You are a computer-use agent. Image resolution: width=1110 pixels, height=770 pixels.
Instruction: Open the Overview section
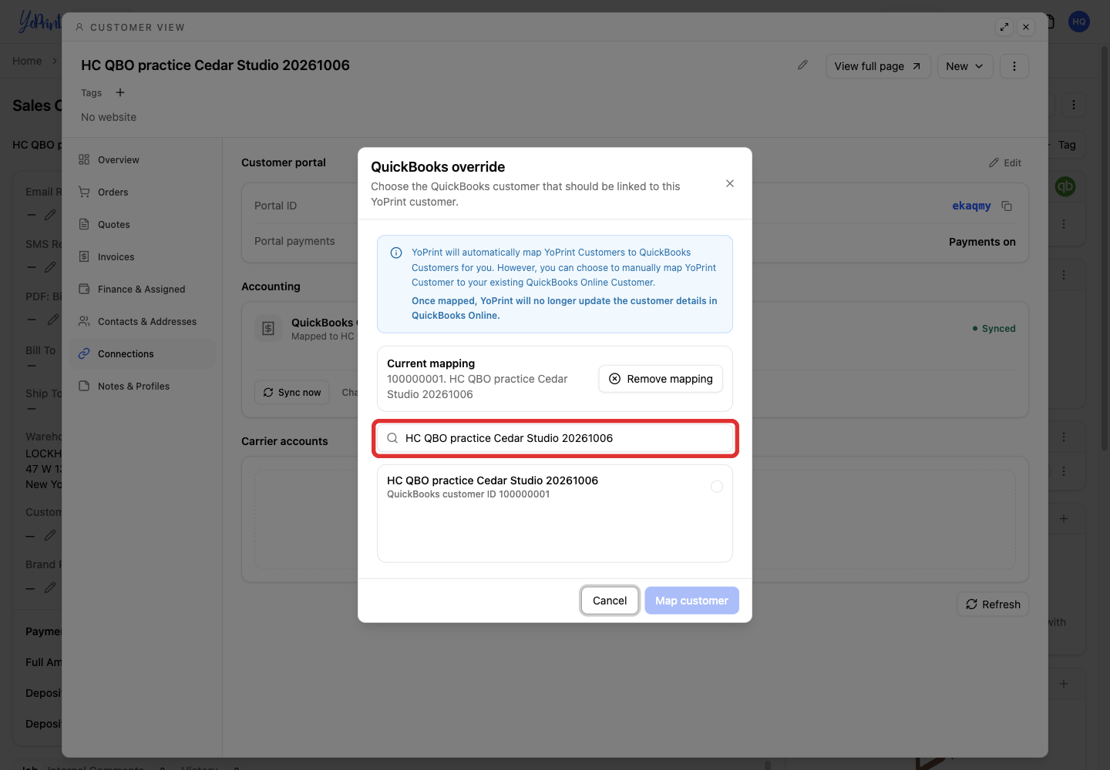click(142, 160)
